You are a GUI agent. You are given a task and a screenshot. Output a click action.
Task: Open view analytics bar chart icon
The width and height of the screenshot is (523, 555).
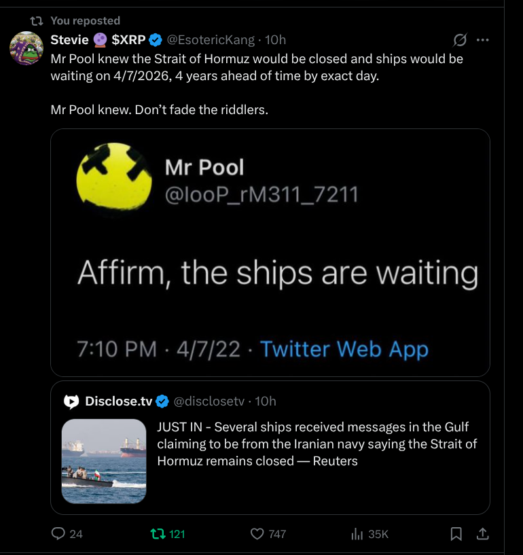[357, 534]
